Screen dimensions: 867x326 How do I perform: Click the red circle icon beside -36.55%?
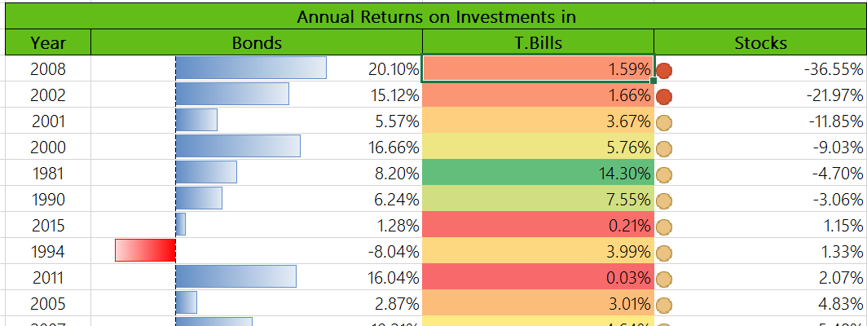[664, 71]
